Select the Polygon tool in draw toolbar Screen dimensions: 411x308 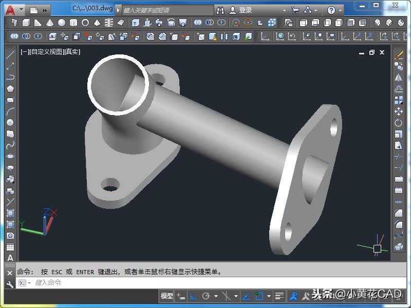click(10, 88)
